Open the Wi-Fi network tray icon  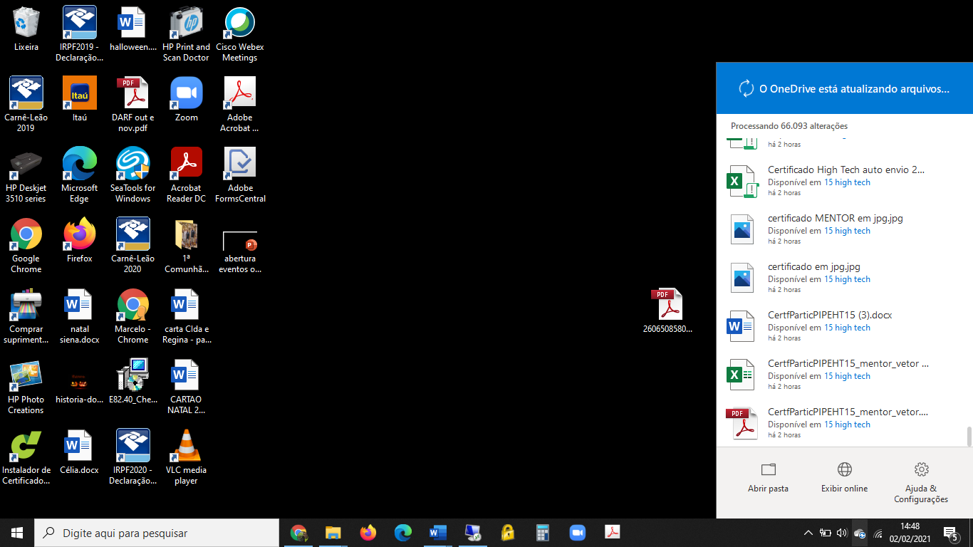pyautogui.click(x=878, y=533)
